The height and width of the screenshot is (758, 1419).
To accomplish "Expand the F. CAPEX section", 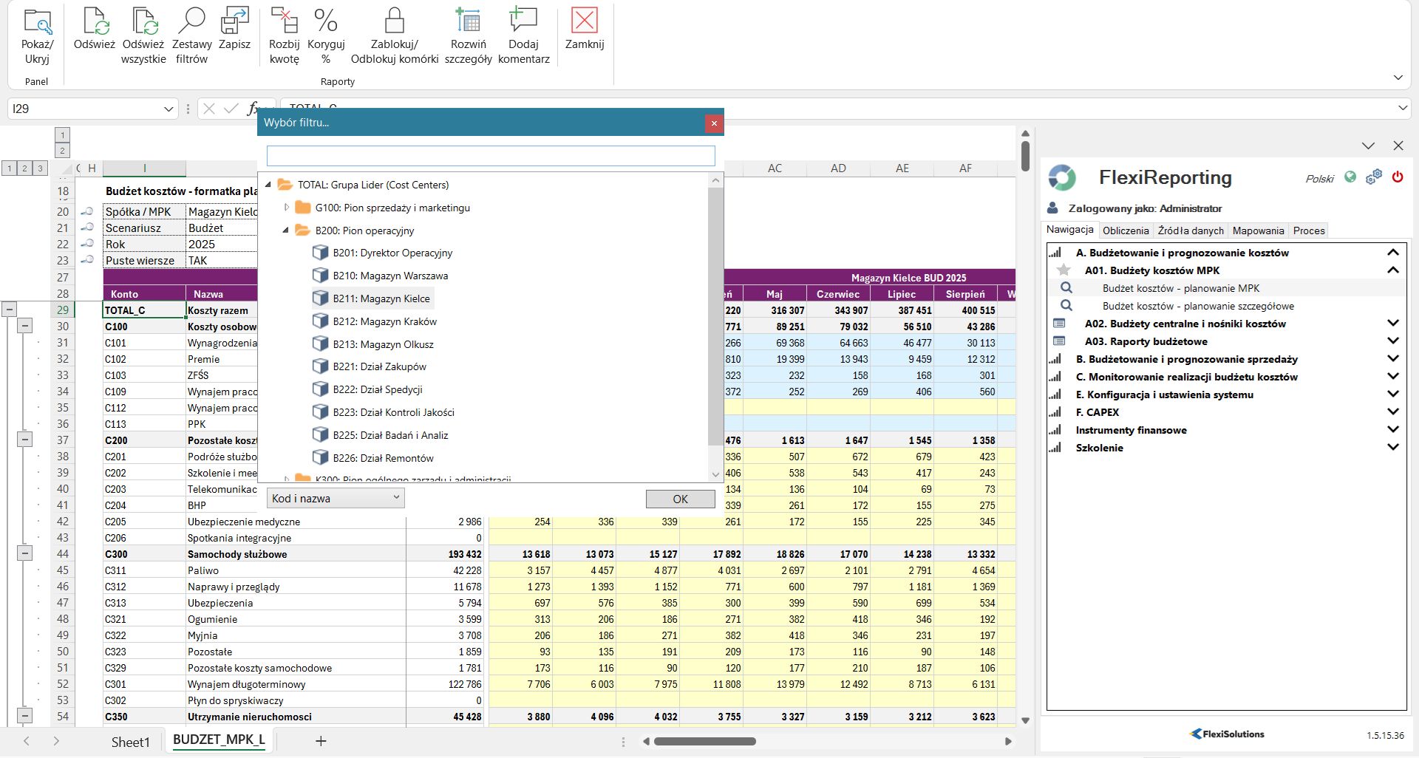I will click(1392, 412).
